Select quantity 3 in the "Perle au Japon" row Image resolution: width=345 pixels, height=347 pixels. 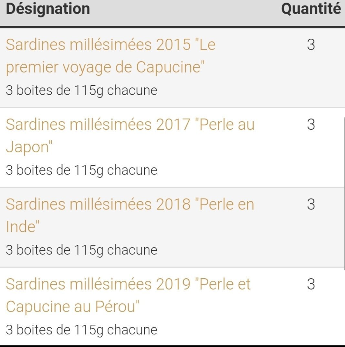pyautogui.click(x=311, y=125)
